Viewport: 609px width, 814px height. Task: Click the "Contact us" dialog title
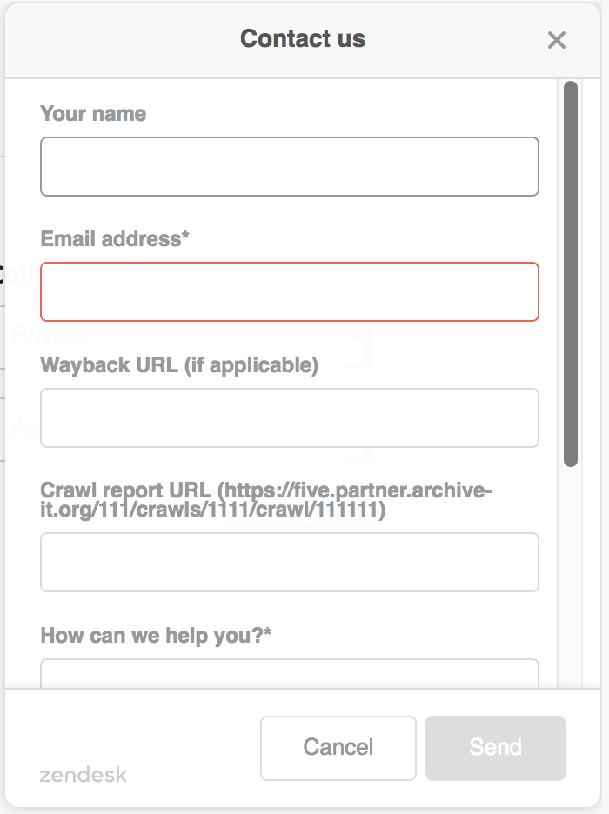(303, 39)
